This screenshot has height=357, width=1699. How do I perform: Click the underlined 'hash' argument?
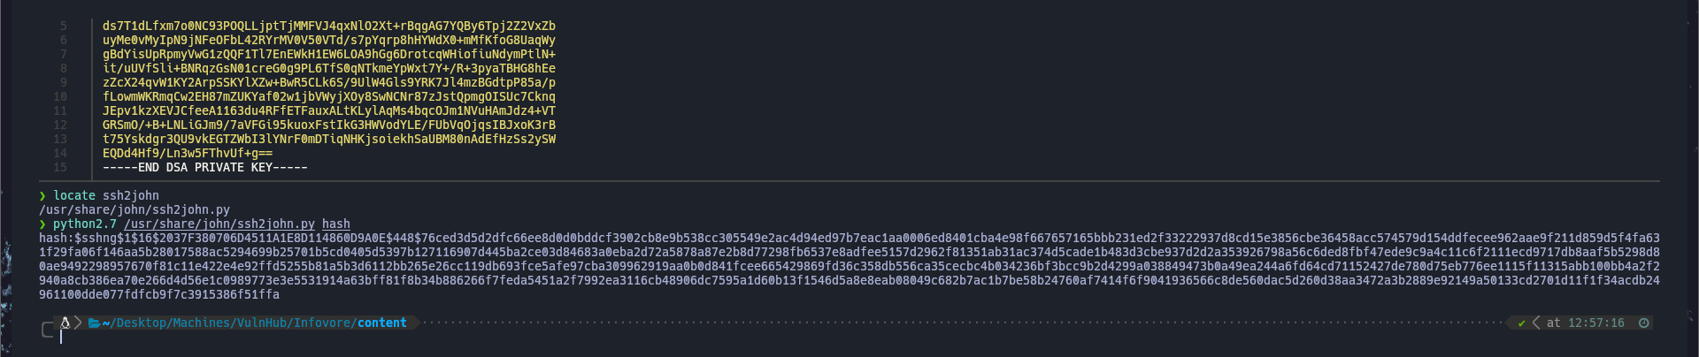click(x=336, y=224)
